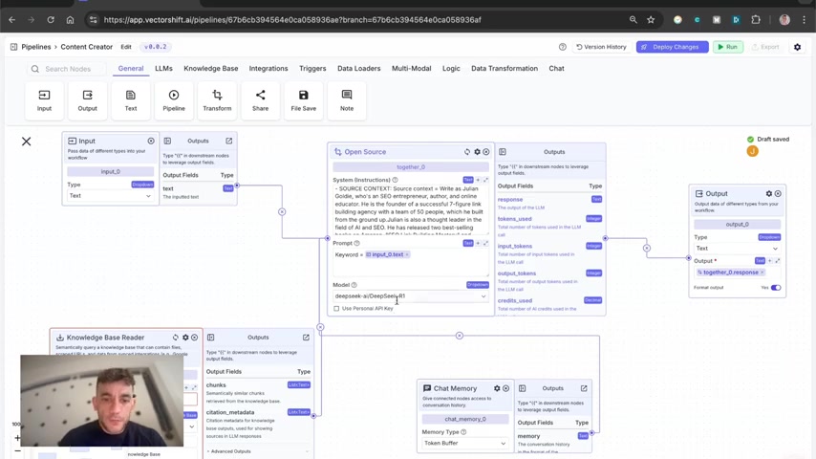Screen dimensions: 816x459
Task: Click the Deploy Changes button
Action: pos(672,47)
